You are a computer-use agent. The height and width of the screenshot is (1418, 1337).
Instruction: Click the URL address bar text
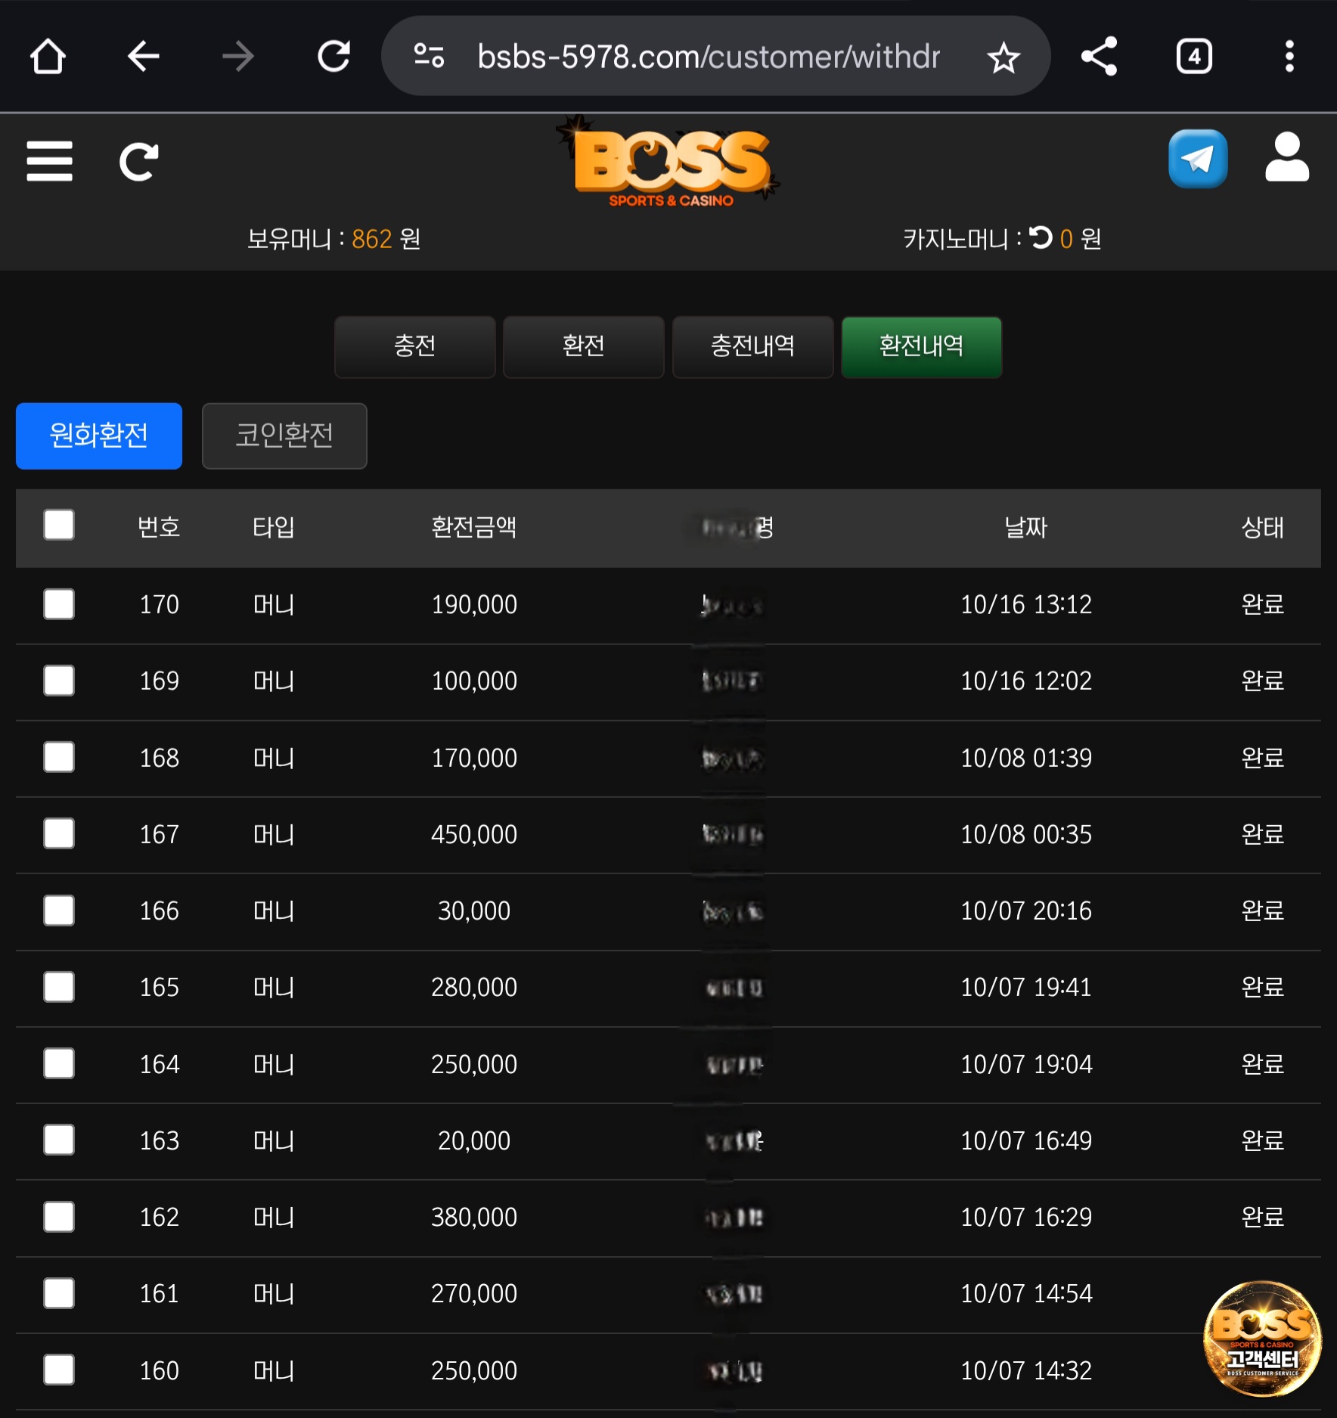[x=709, y=57]
